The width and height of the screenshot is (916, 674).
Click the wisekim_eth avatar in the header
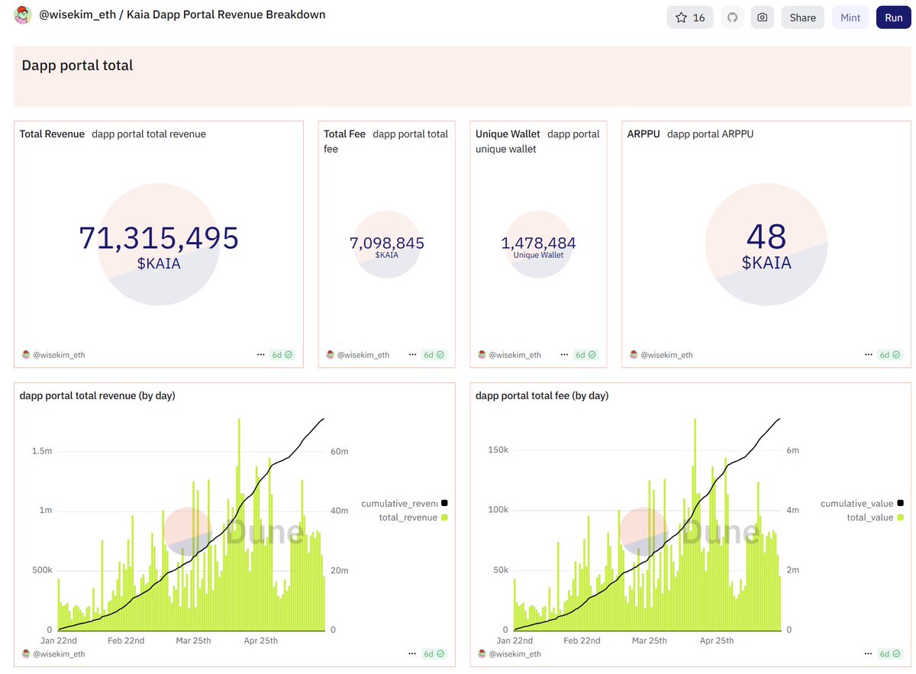point(22,15)
